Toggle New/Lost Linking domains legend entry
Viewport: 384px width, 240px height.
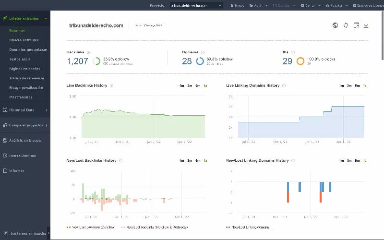[248, 227]
